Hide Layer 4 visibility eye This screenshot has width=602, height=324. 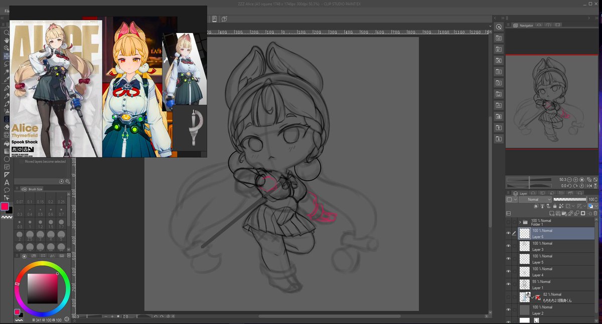tap(508, 271)
